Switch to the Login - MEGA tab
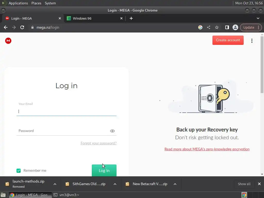 (x=33, y=18)
